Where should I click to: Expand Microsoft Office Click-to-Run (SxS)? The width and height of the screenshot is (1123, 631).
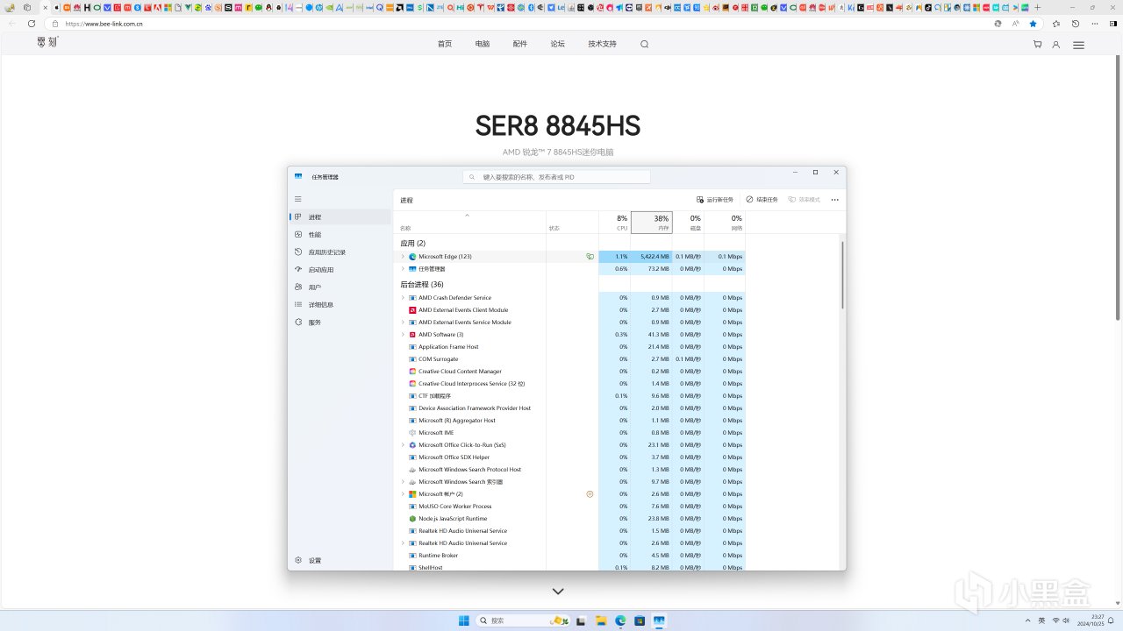(x=403, y=445)
